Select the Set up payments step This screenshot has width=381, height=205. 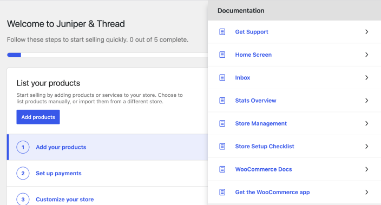point(107,173)
